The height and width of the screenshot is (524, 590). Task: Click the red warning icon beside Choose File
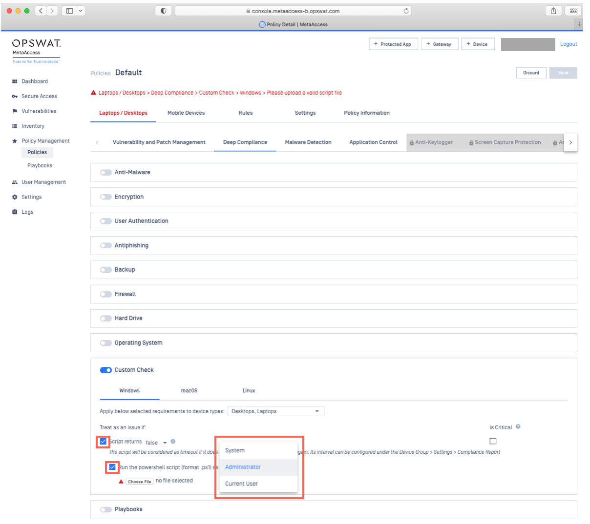click(x=121, y=481)
